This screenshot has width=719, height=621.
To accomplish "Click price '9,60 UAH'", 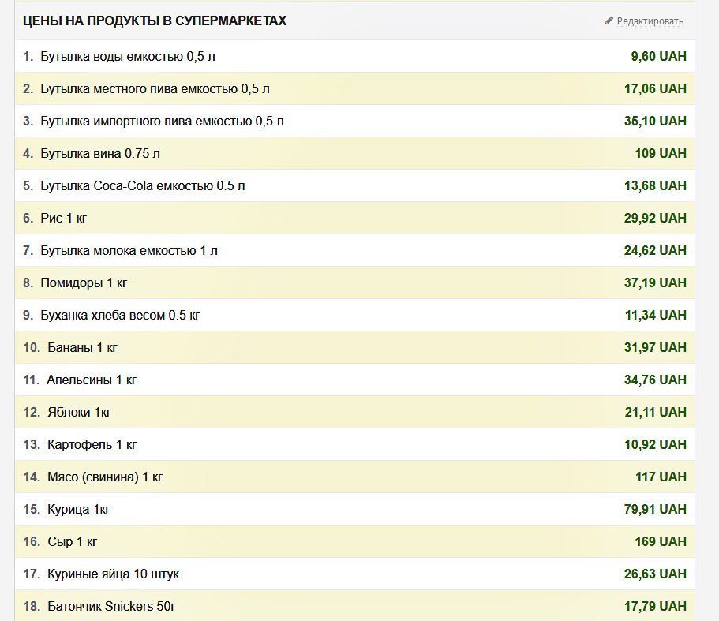I will (x=658, y=56).
